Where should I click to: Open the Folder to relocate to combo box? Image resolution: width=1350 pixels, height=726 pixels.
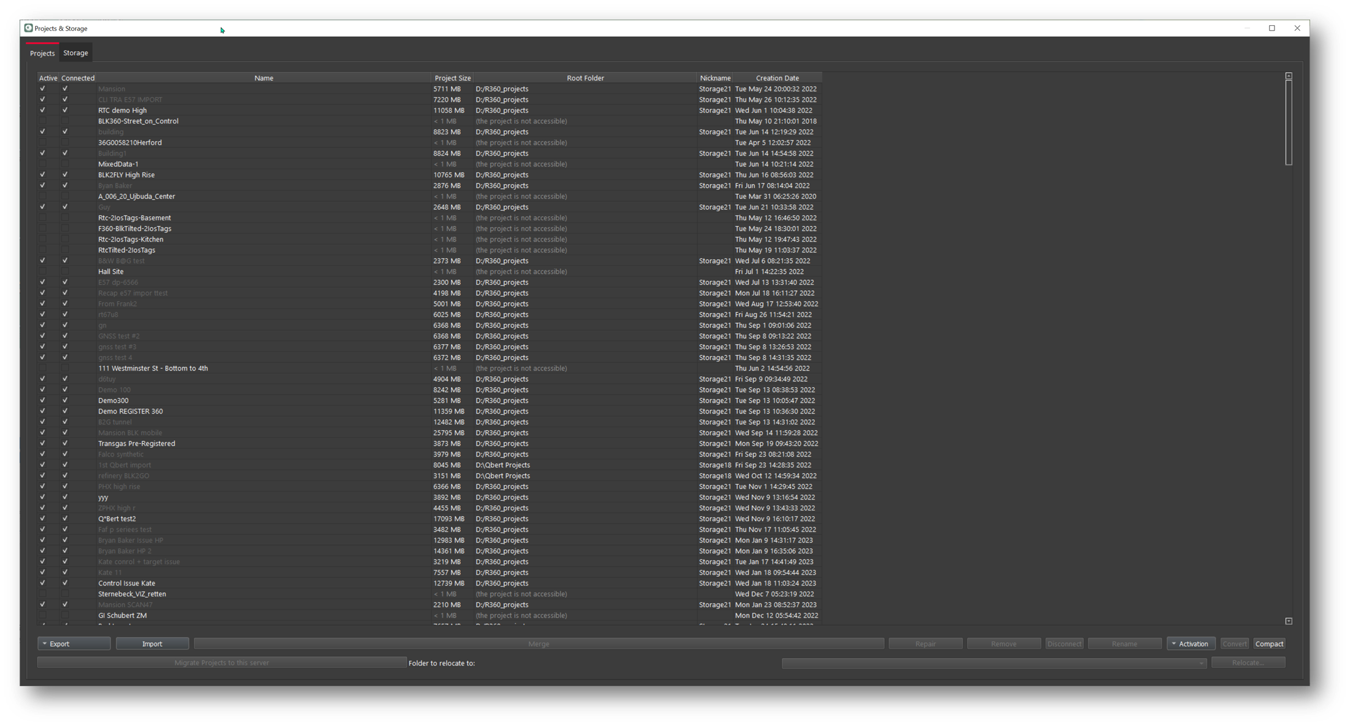tap(993, 663)
